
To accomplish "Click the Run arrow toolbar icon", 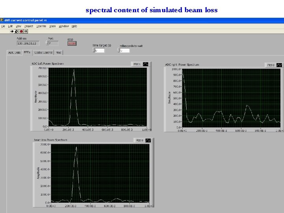I will 12,31.
